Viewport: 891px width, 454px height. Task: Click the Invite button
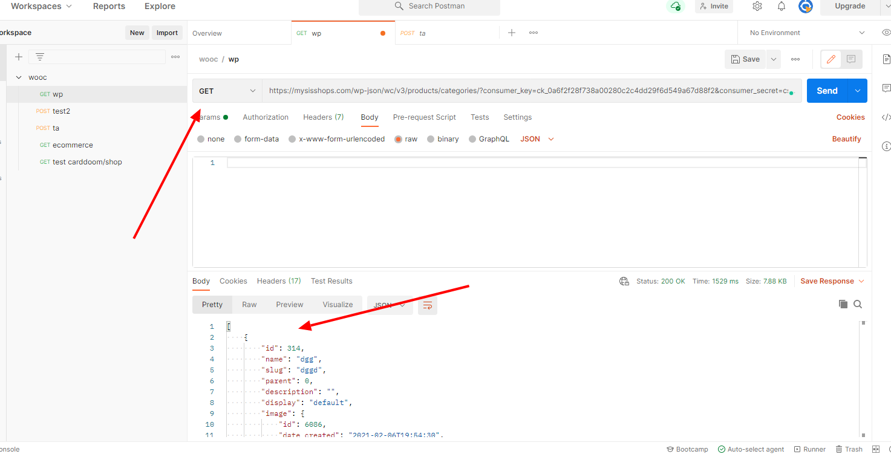pyautogui.click(x=714, y=6)
